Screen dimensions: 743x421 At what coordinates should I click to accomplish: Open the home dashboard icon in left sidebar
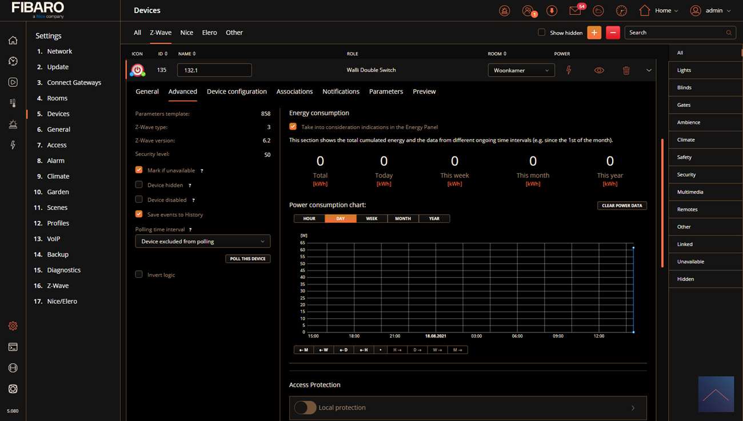coord(13,40)
